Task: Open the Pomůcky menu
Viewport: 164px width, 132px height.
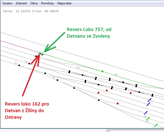Action: (x=47, y=4)
